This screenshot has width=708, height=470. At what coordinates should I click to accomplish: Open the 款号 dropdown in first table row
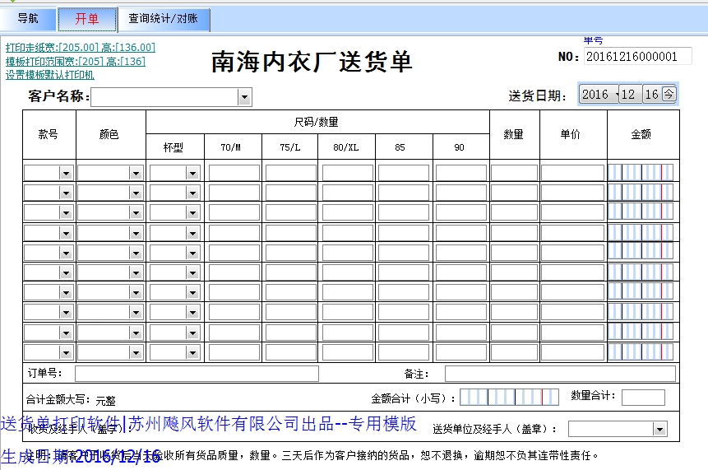click(x=66, y=173)
